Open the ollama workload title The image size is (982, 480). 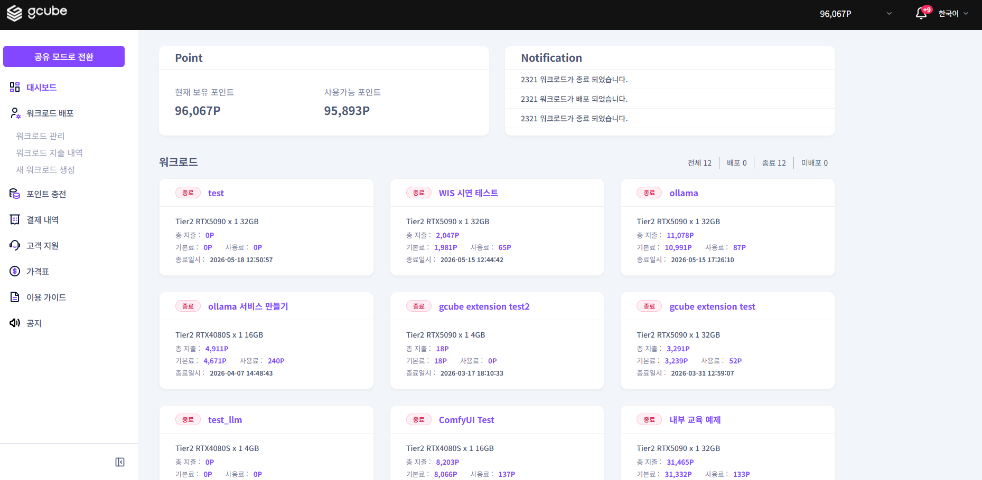(684, 193)
